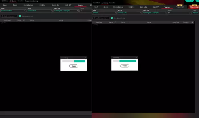This screenshot has width=199, height=118.
Task: Click the connecting progress bar in left dialog
Action: click(74, 61)
